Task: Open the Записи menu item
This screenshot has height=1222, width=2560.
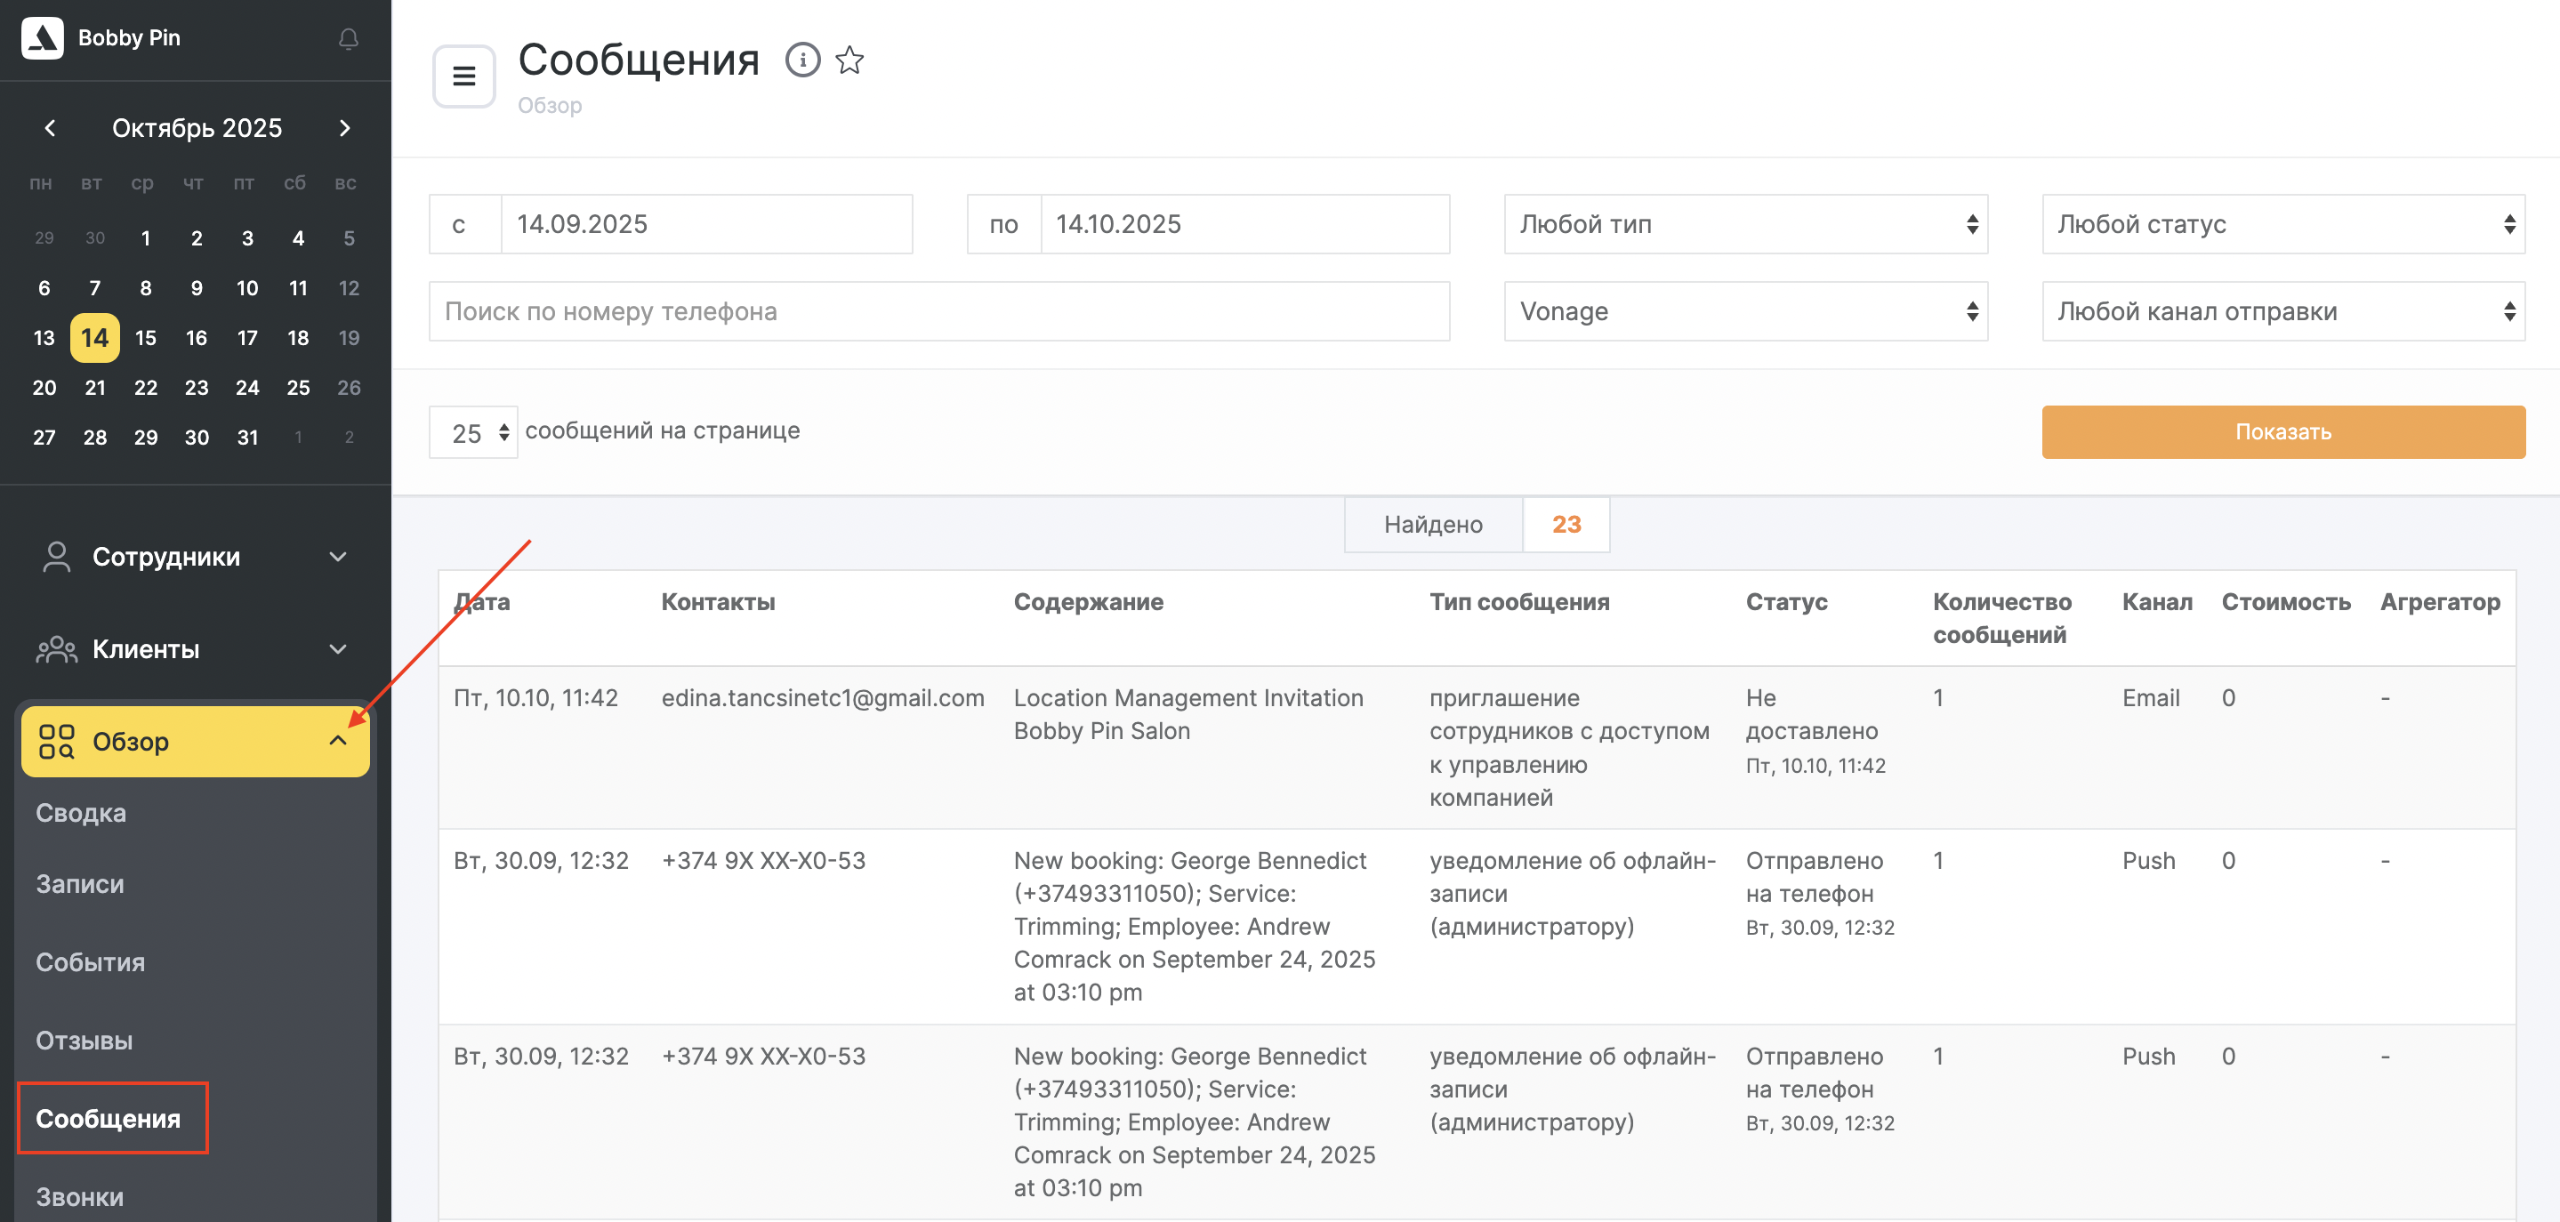Action: tap(79, 883)
